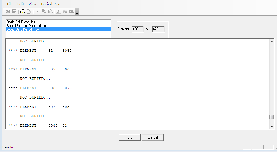
Task: Open the Edit menu
Action: [21, 4]
